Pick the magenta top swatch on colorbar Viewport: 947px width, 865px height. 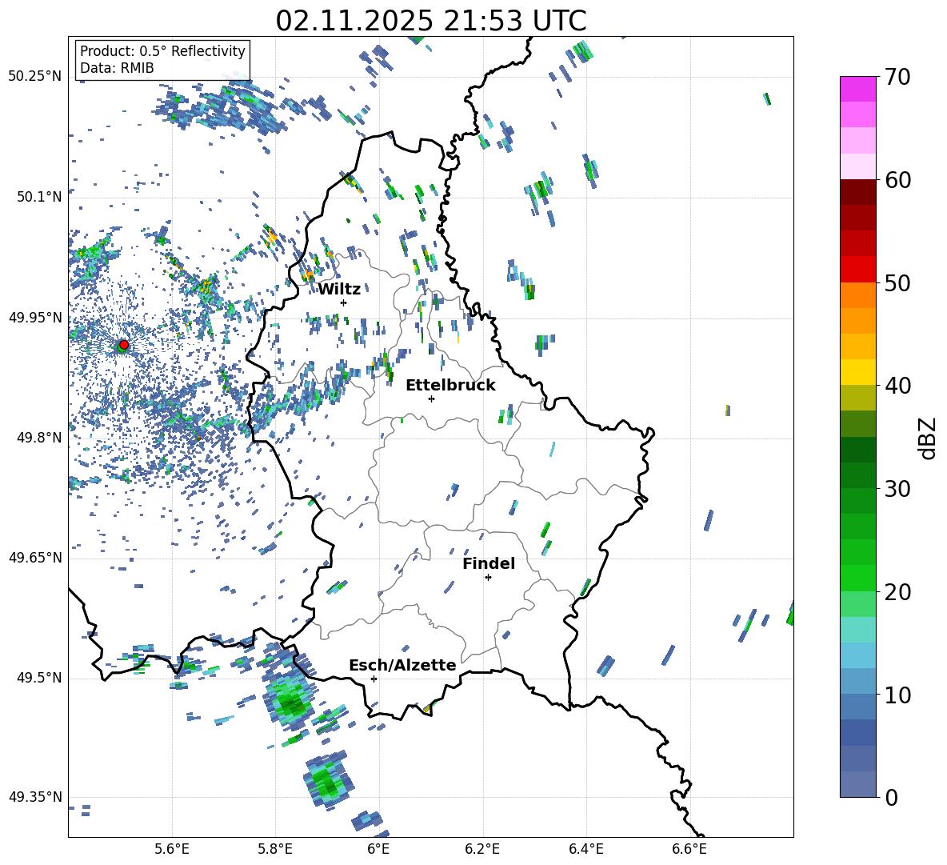pos(858,89)
